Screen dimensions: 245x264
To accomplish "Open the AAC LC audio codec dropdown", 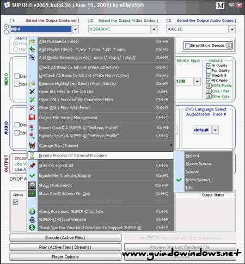I will click(232, 29).
